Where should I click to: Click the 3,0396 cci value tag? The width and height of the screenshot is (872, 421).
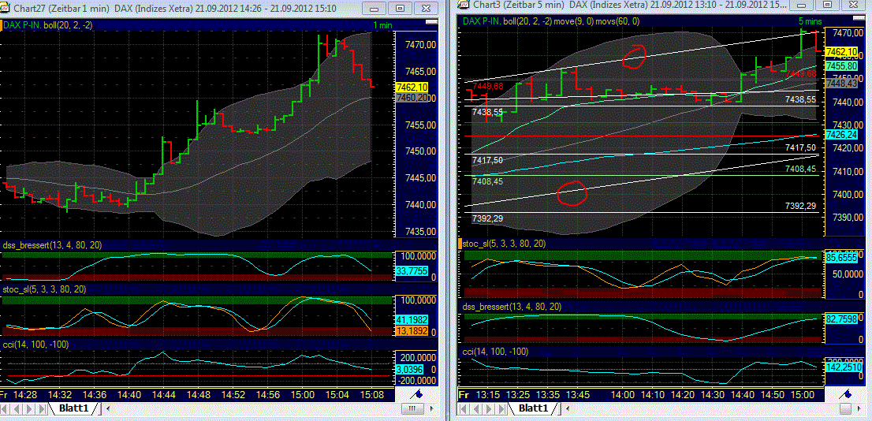412,370
